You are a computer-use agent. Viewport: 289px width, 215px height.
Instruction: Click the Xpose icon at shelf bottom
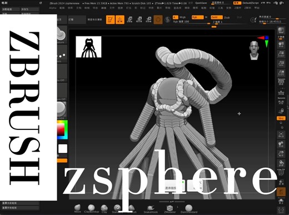pos(281,211)
